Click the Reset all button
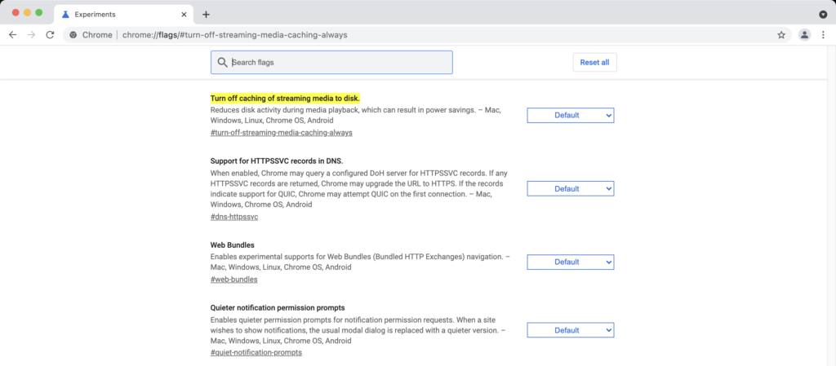This screenshot has width=836, height=366. 594,62
